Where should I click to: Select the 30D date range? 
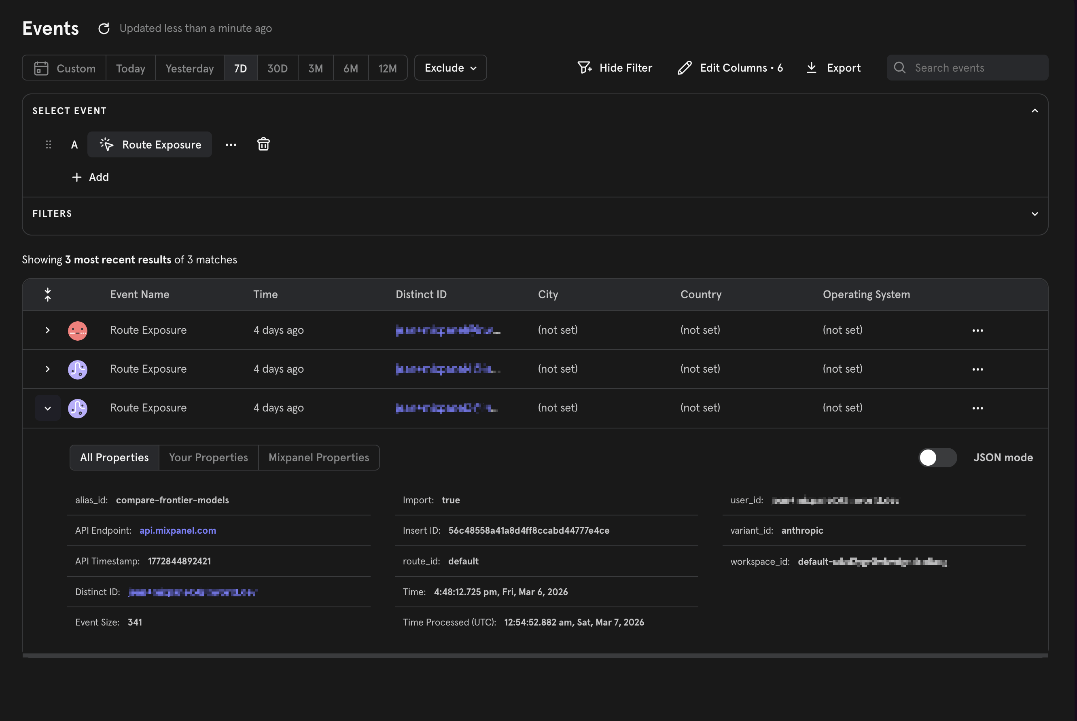point(277,68)
